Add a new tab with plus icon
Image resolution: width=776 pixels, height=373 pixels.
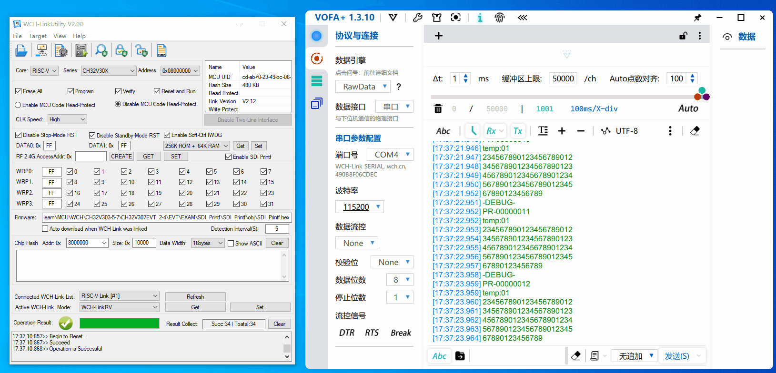tap(439, 36)
